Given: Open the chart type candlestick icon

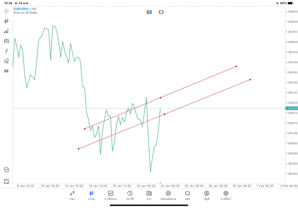Looking at the screenshot, I should (x=7, y=21).
